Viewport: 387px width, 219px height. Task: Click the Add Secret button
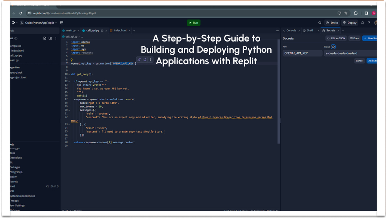372,61
